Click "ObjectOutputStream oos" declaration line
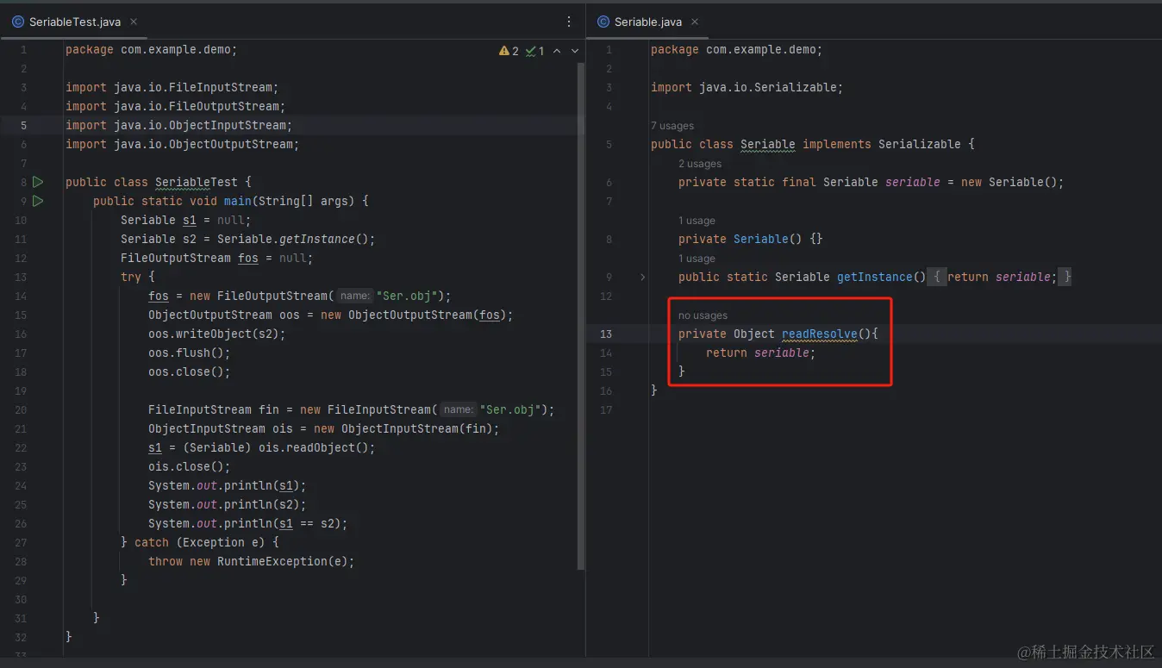 click(331, 315)
